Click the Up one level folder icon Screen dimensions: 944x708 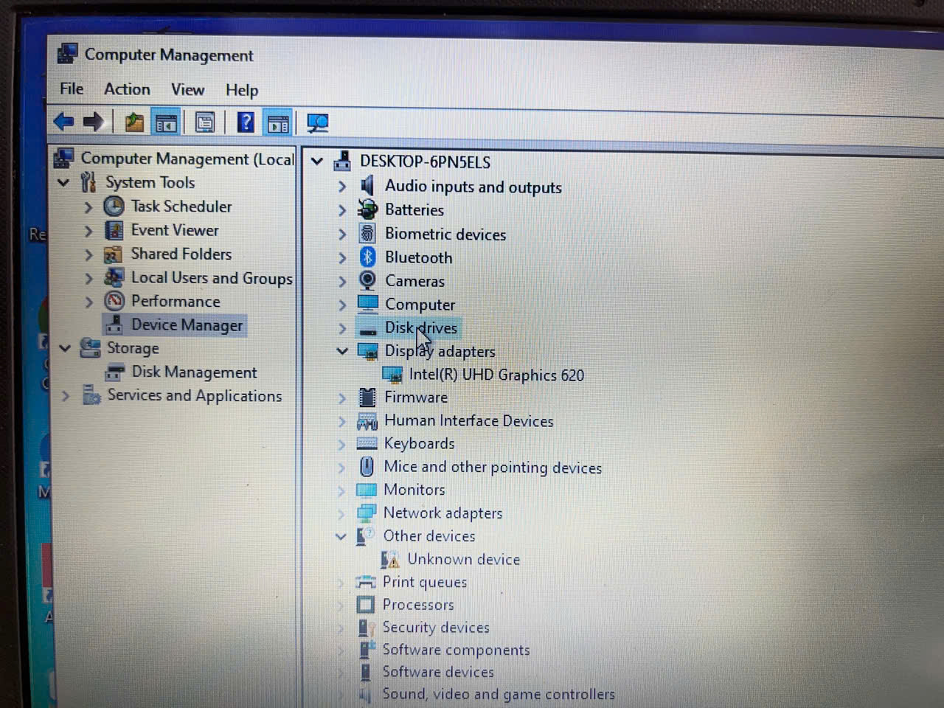click(x=133, y=122)
